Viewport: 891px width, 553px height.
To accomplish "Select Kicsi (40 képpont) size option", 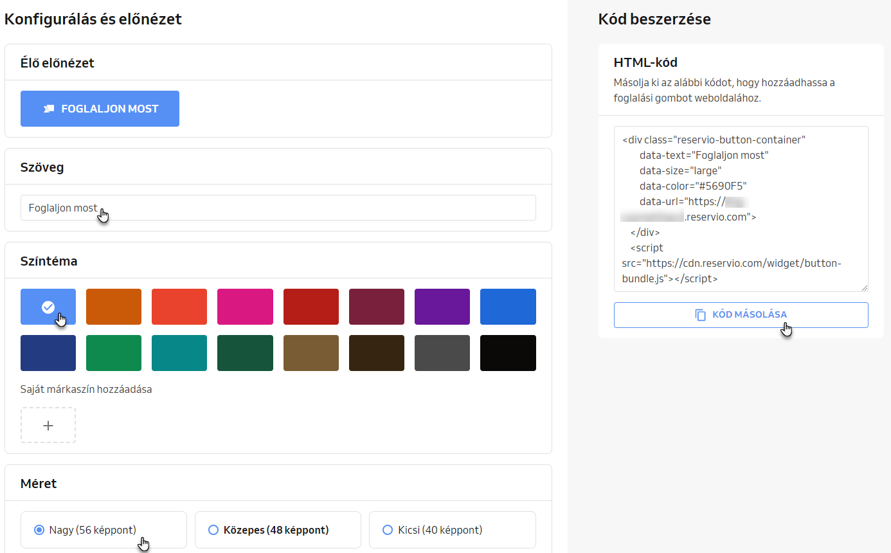I will click(453, 530).
